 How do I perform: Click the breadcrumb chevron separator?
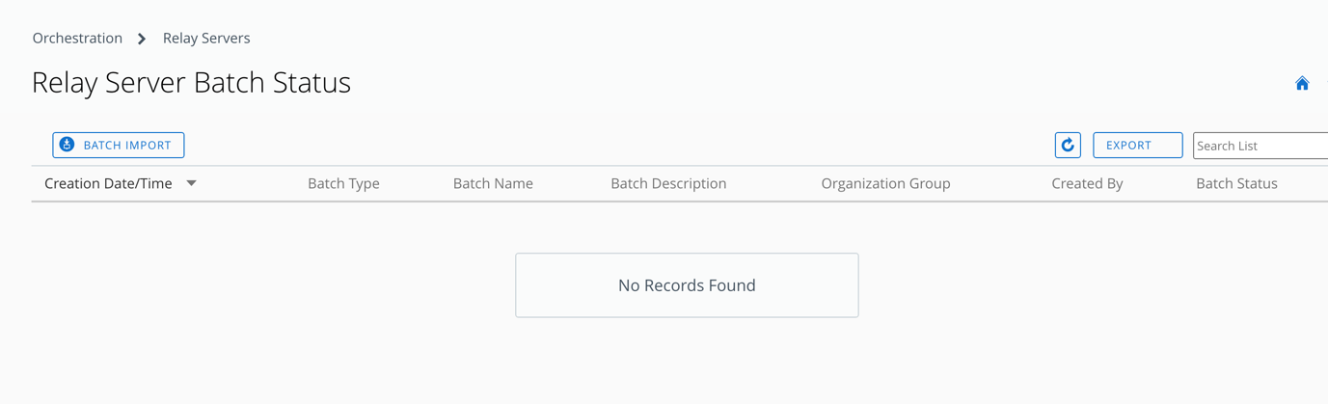[x=142, y=39]
